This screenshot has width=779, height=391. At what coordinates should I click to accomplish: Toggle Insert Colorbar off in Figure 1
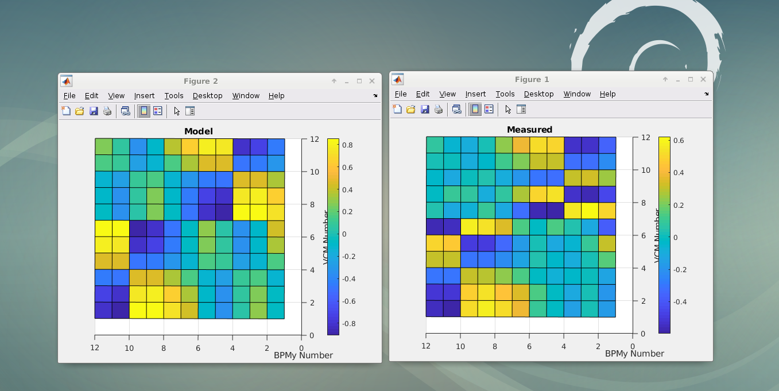[475, 109]
